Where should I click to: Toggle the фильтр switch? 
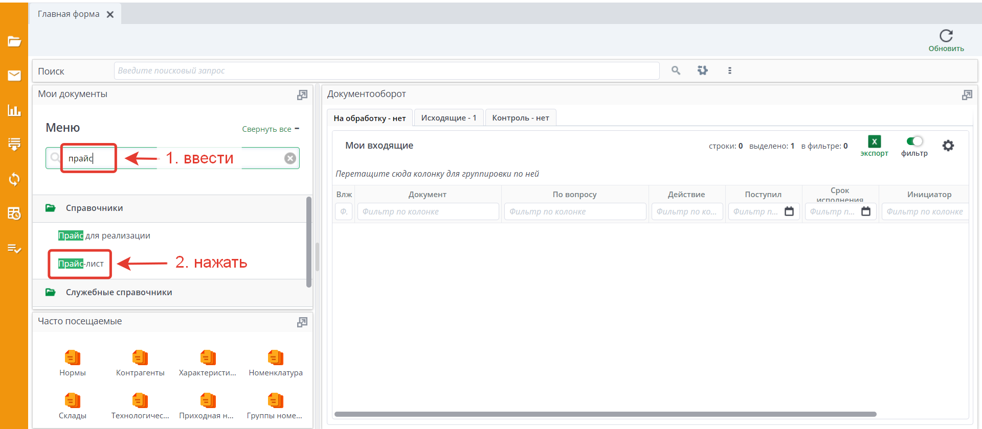[914, 141]
